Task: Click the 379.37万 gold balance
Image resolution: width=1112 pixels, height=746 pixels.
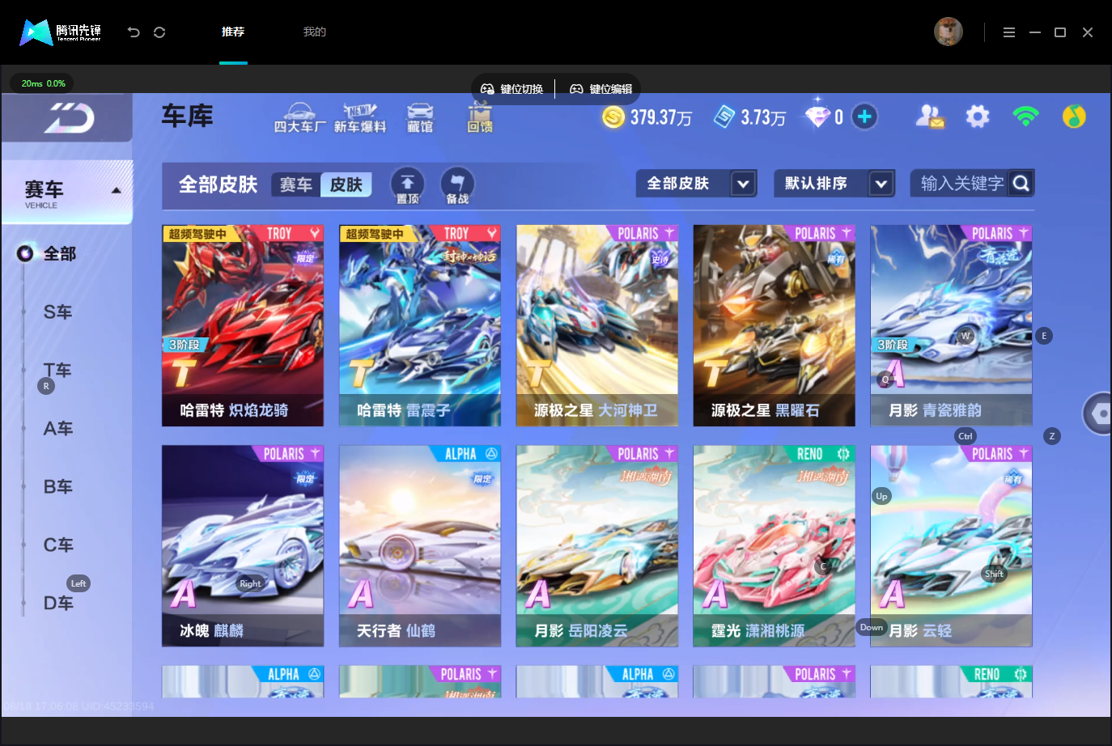Action: click(x=661, y=118)
